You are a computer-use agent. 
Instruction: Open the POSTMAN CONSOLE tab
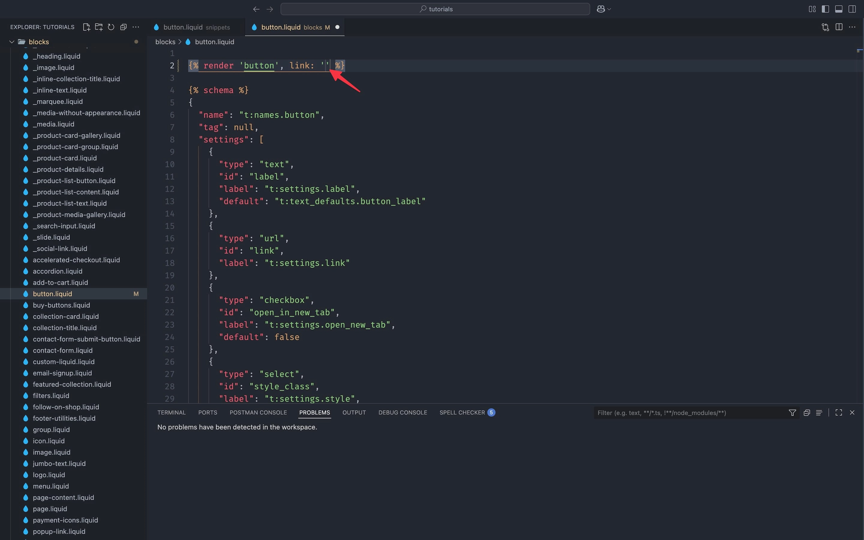258,412
